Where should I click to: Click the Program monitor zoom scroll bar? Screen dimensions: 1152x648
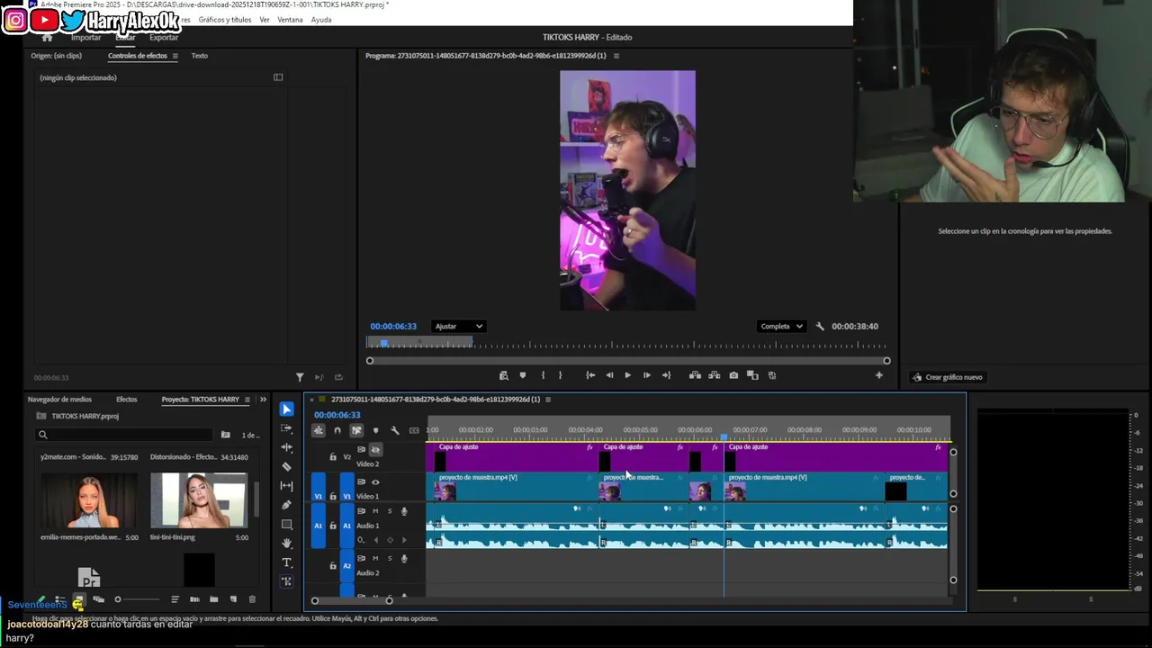click(x=627, y=361)
